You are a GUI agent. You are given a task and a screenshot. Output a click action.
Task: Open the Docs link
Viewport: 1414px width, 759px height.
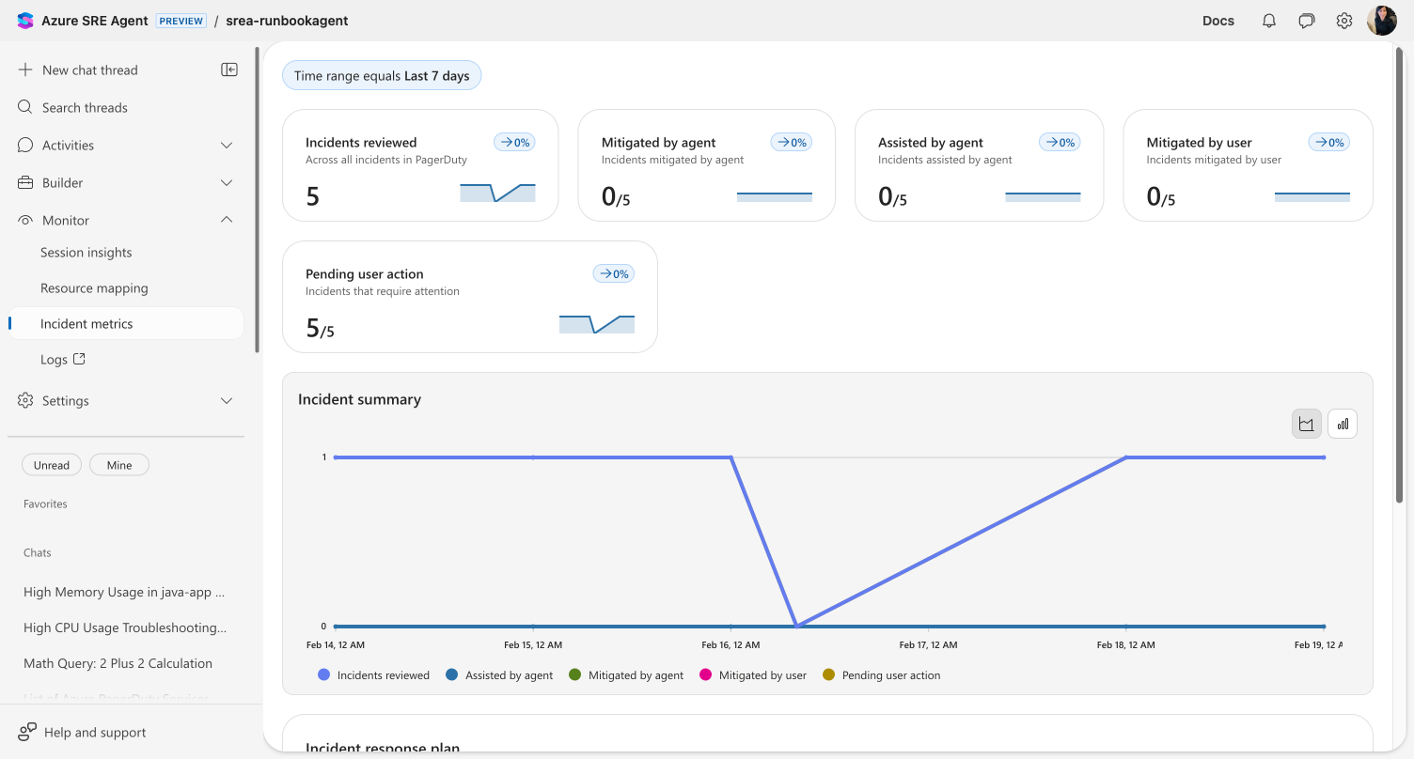(x=1218, y=20)
